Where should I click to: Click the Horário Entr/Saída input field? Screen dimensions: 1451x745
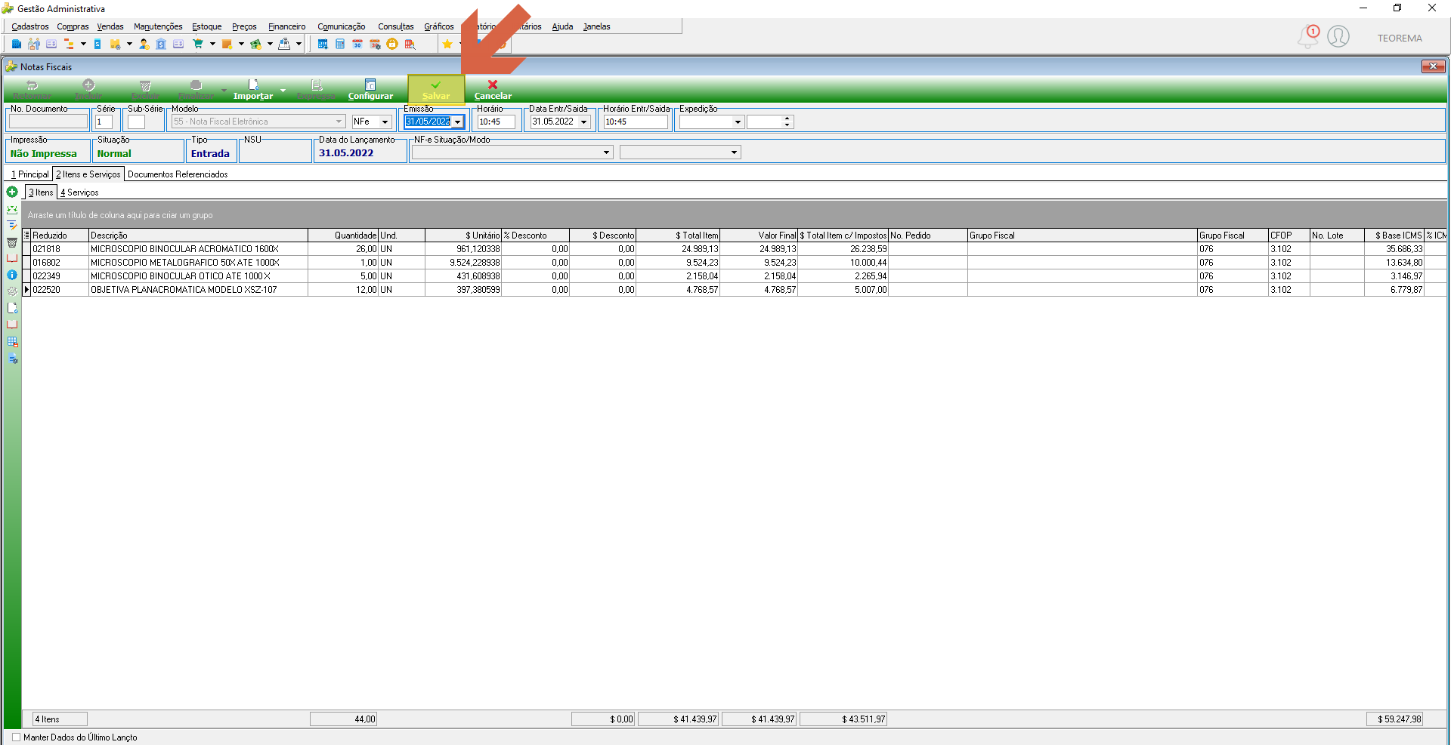[636, 122]
